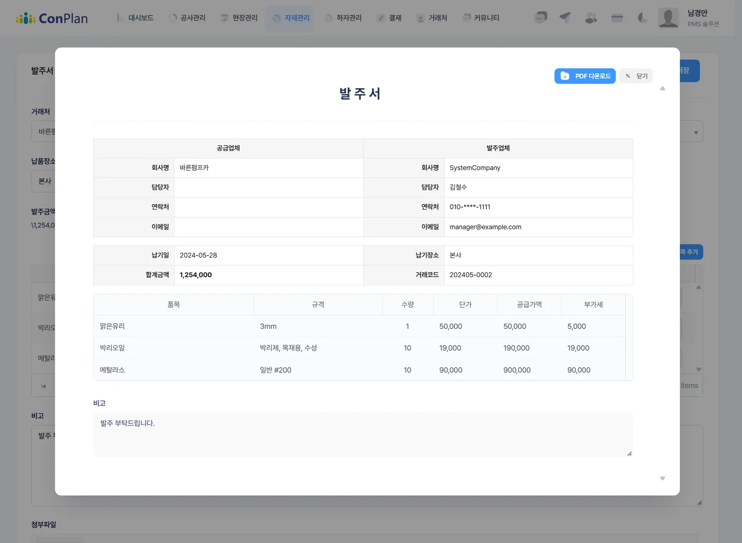Viewport: 742px width, 543px height.
Task: Click background grid scrollbar up arrow
Action: (x=699, y=287)
